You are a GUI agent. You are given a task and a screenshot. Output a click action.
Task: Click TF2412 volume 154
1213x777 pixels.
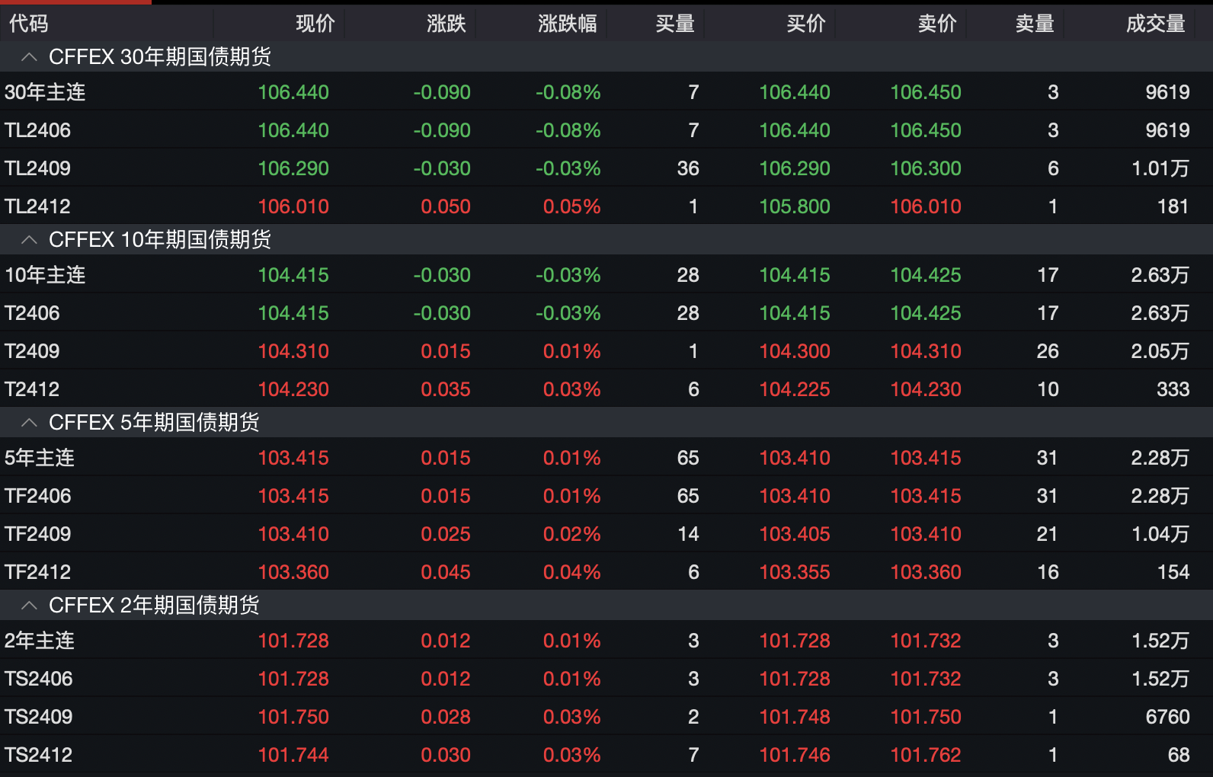tap(1173, 572)
